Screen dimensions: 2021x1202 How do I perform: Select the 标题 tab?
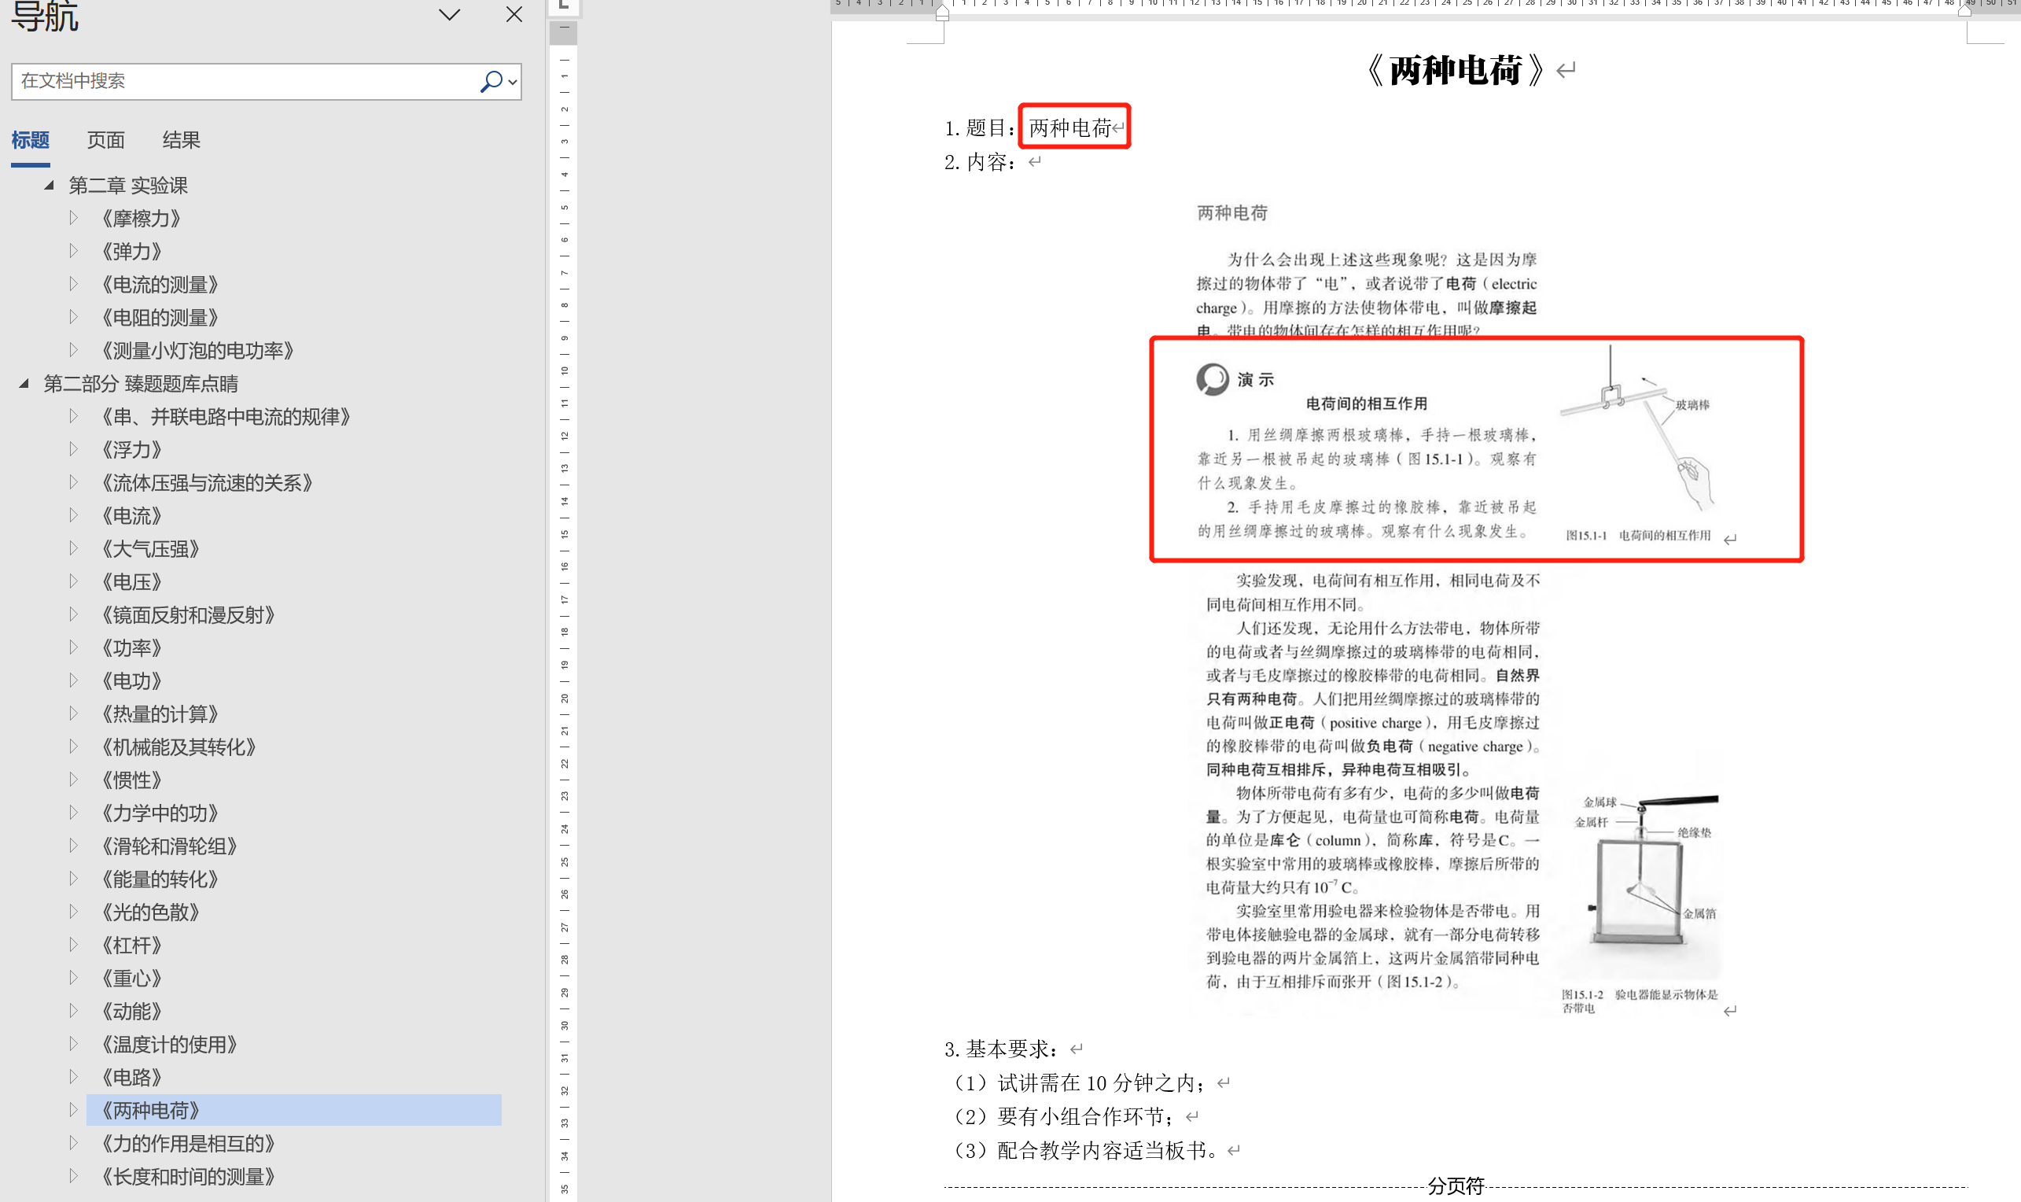[x=31, y=140]
